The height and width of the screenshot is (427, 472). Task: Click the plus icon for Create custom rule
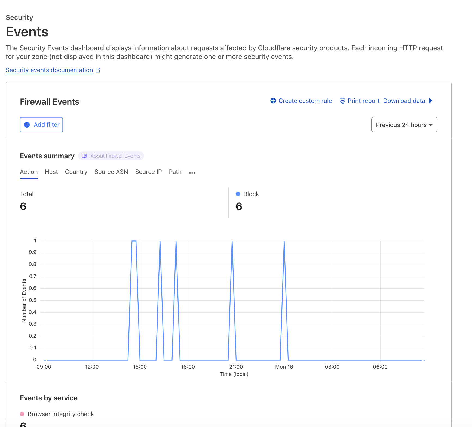(x=273, y=101)
